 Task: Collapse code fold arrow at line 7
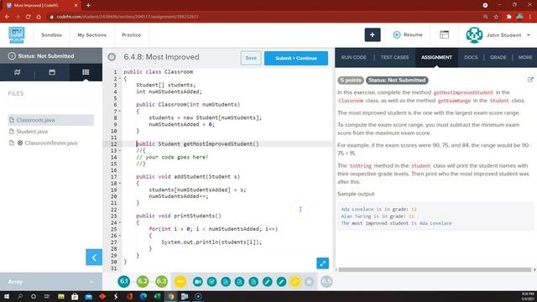(x=120, y=112)
